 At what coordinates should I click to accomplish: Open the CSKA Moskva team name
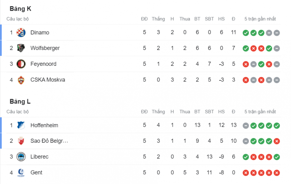48,80
